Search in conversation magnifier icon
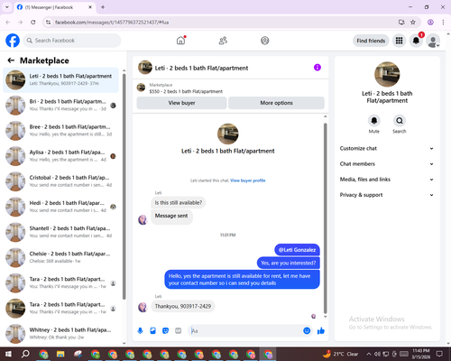 pos(400,121)
